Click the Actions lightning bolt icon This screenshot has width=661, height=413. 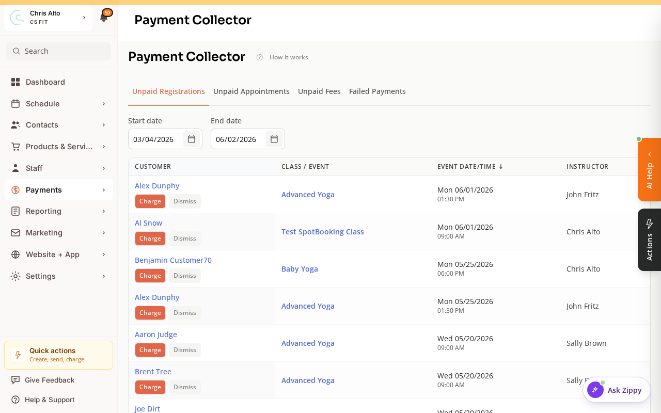pyautogui.click(x=650, y=224)
